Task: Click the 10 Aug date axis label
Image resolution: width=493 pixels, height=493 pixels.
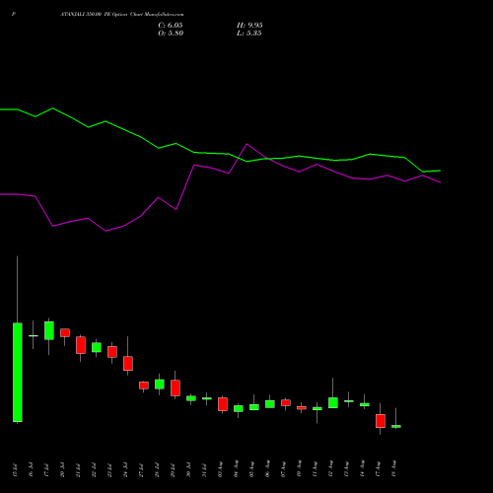Action: pos(300,468)
